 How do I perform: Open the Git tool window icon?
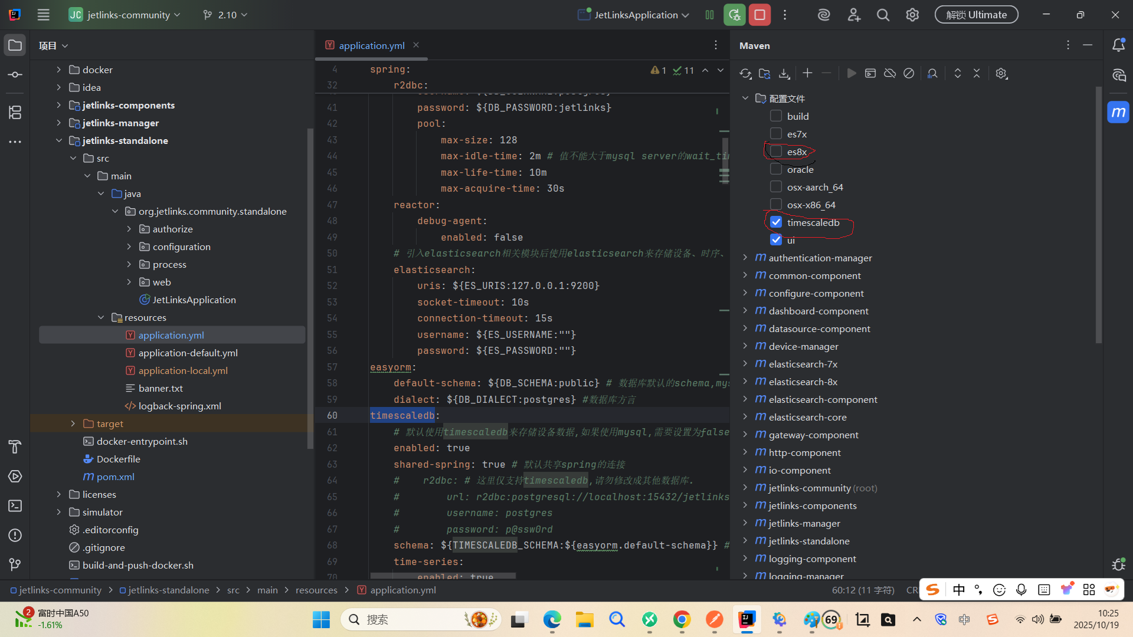(x=15, y=564)
